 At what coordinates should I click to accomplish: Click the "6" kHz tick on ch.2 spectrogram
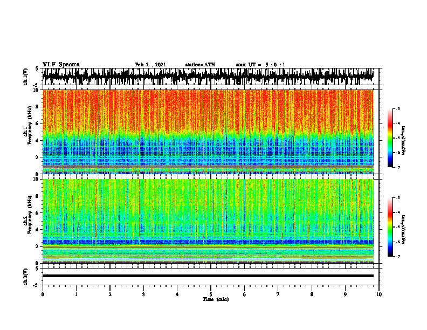[x=38, y=213]
